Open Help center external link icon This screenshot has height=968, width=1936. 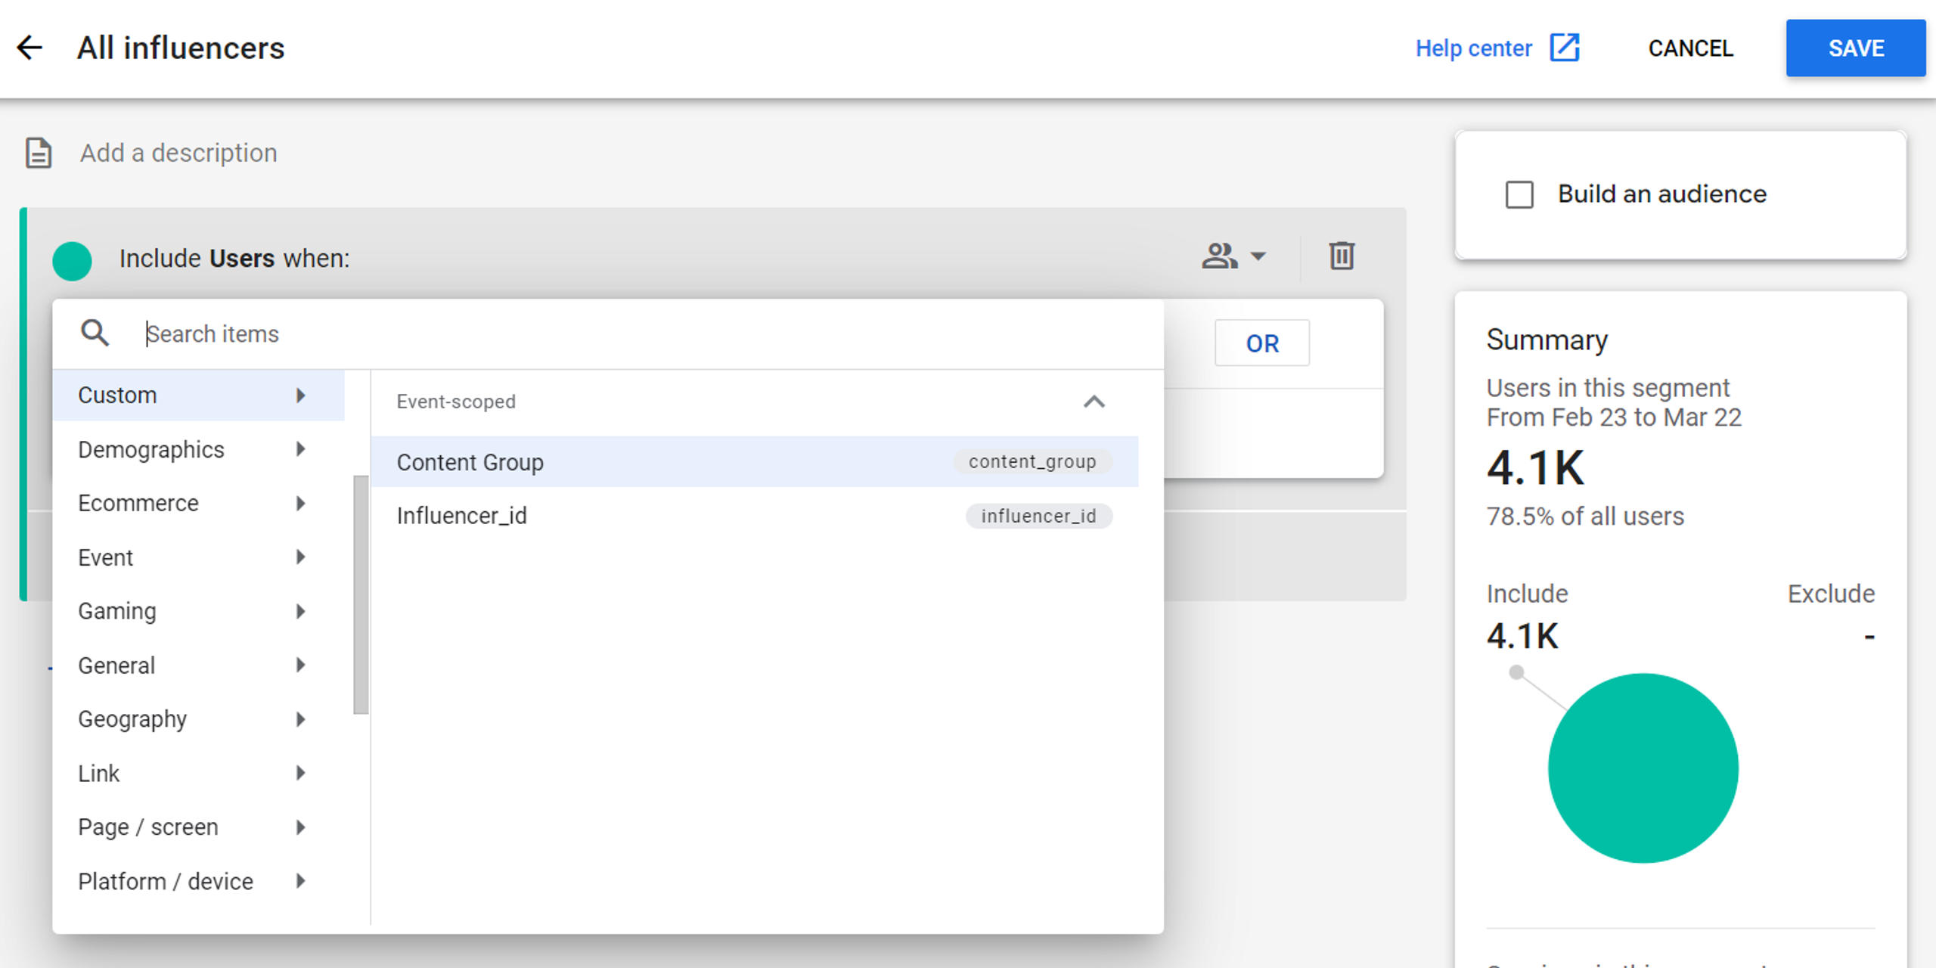coord(1564,48)
